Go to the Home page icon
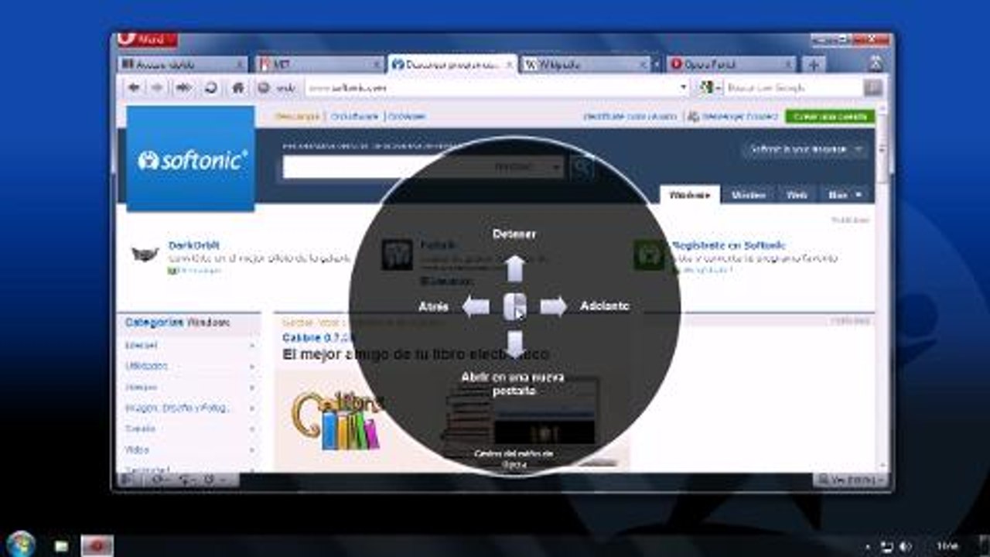Viewport: 990px width, 557px height. (x=238, y=88)
